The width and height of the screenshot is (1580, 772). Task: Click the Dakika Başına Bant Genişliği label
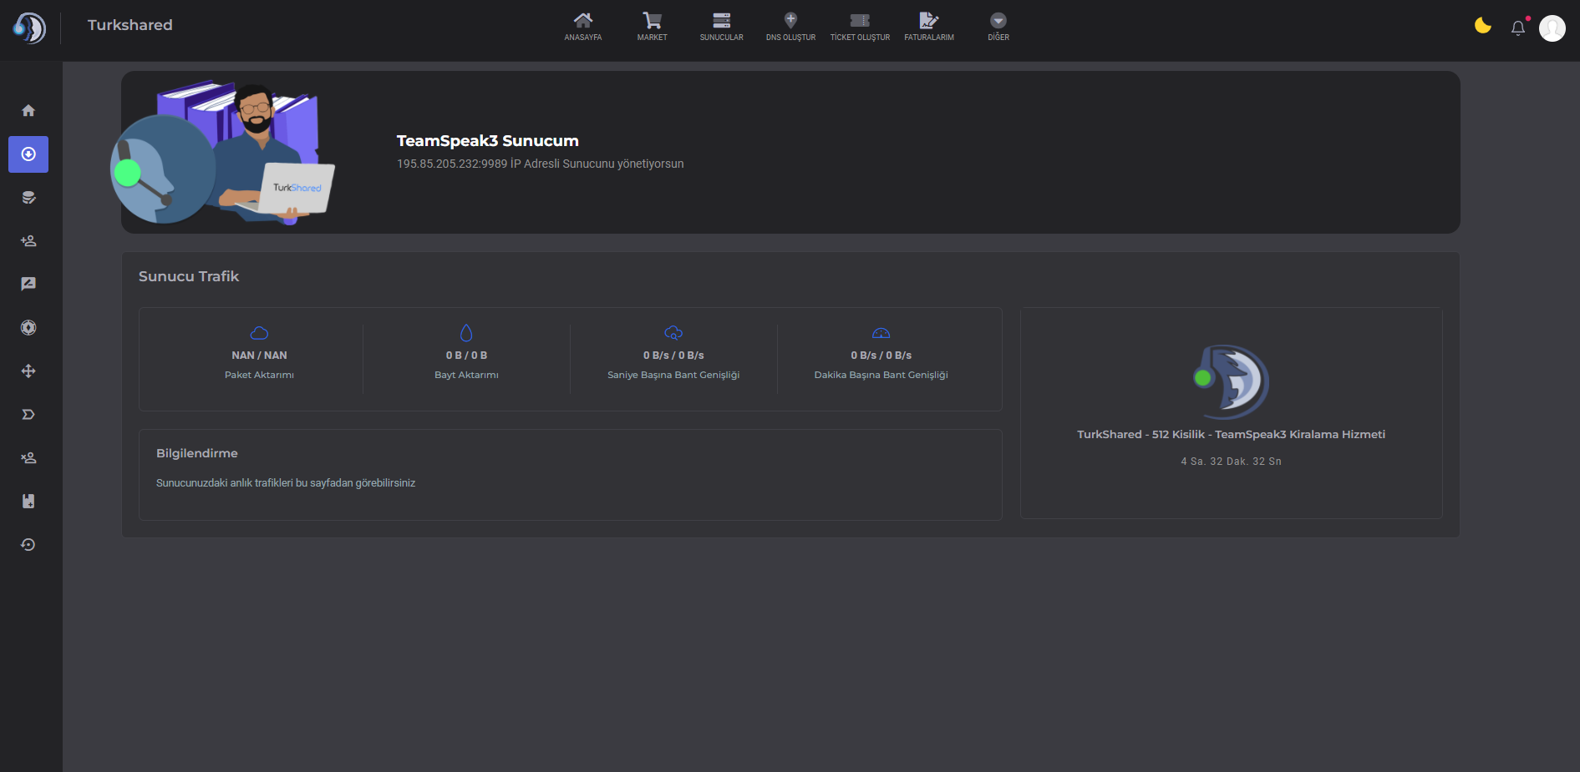point(881,375)
